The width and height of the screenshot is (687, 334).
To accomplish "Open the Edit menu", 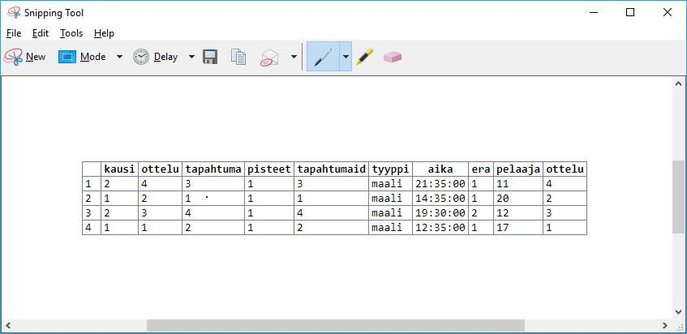I will [x=41, y=33].
